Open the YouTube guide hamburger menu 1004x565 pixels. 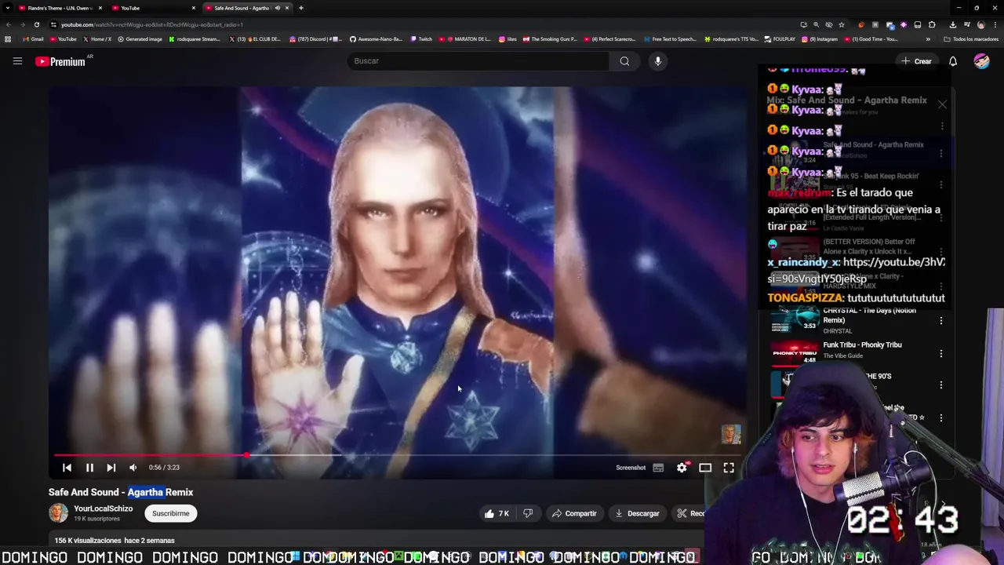(x=17, y=61)
